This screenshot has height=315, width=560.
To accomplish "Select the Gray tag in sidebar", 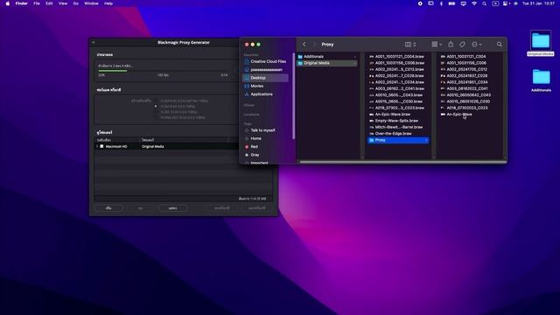I will click(252, 155).
